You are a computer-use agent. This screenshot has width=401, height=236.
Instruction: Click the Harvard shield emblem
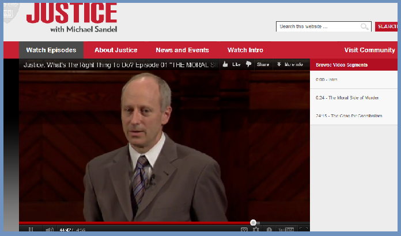pos(11,12)
